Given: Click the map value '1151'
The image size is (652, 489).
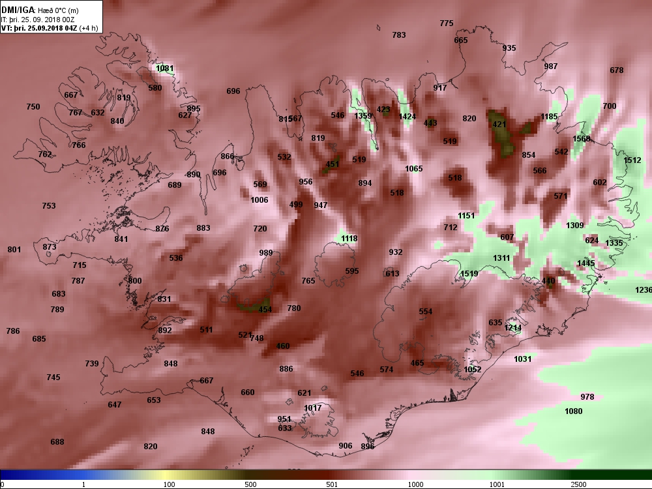Looking at the screenshot, I should 466,216.
